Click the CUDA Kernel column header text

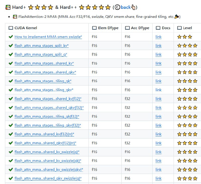tap(26, 28)
